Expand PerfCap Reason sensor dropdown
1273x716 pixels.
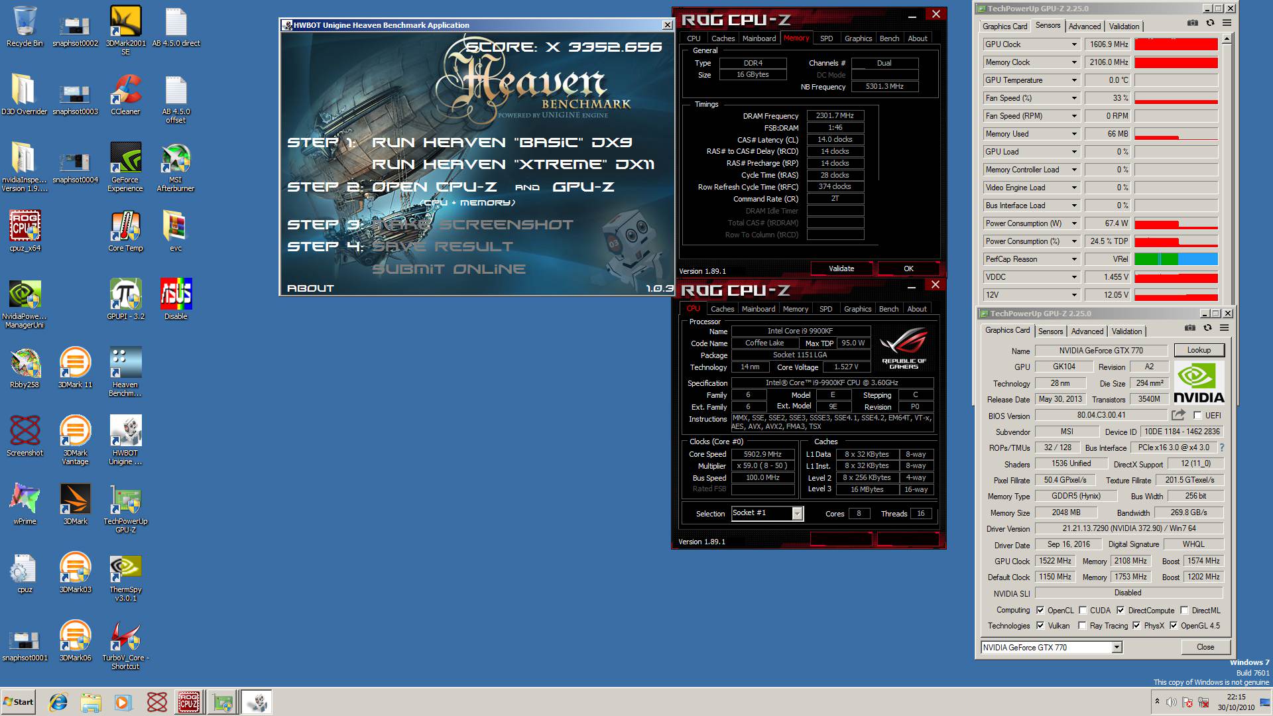pyautogui.click(x=1074, y=259)
